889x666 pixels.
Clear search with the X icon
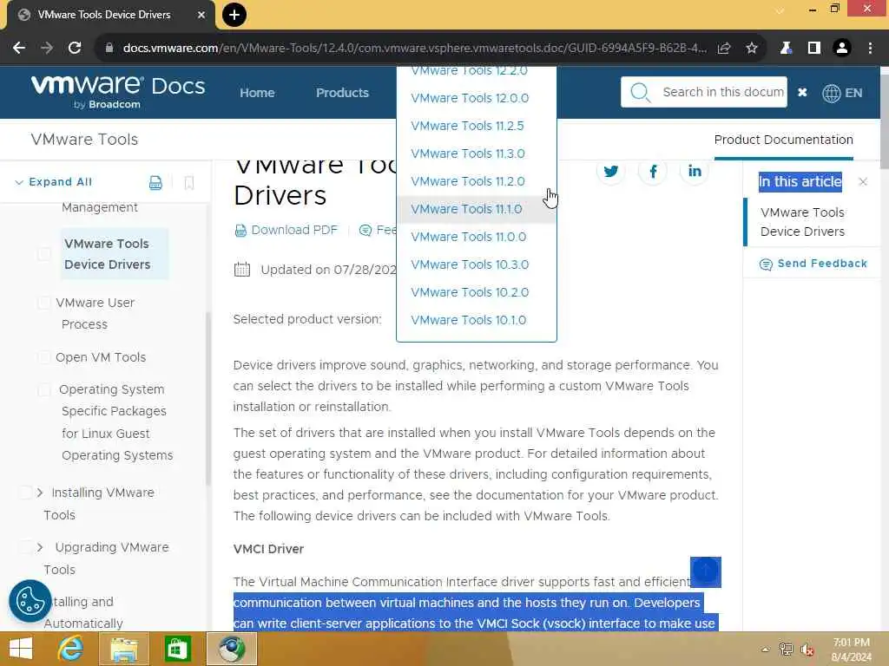pyautogui.click(x=802, y=92)
